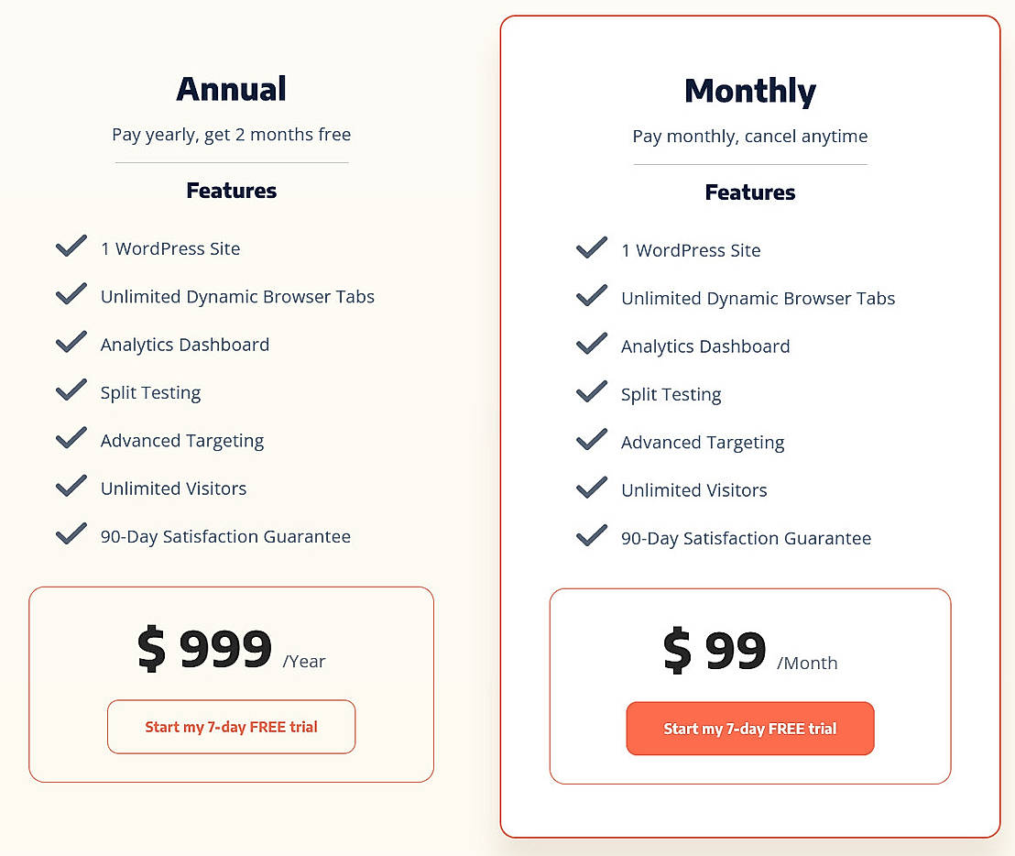Click checkmark beside Annual 1 WordPress Site
Viewport: 1015px width, 856px height.
point(71,246)
